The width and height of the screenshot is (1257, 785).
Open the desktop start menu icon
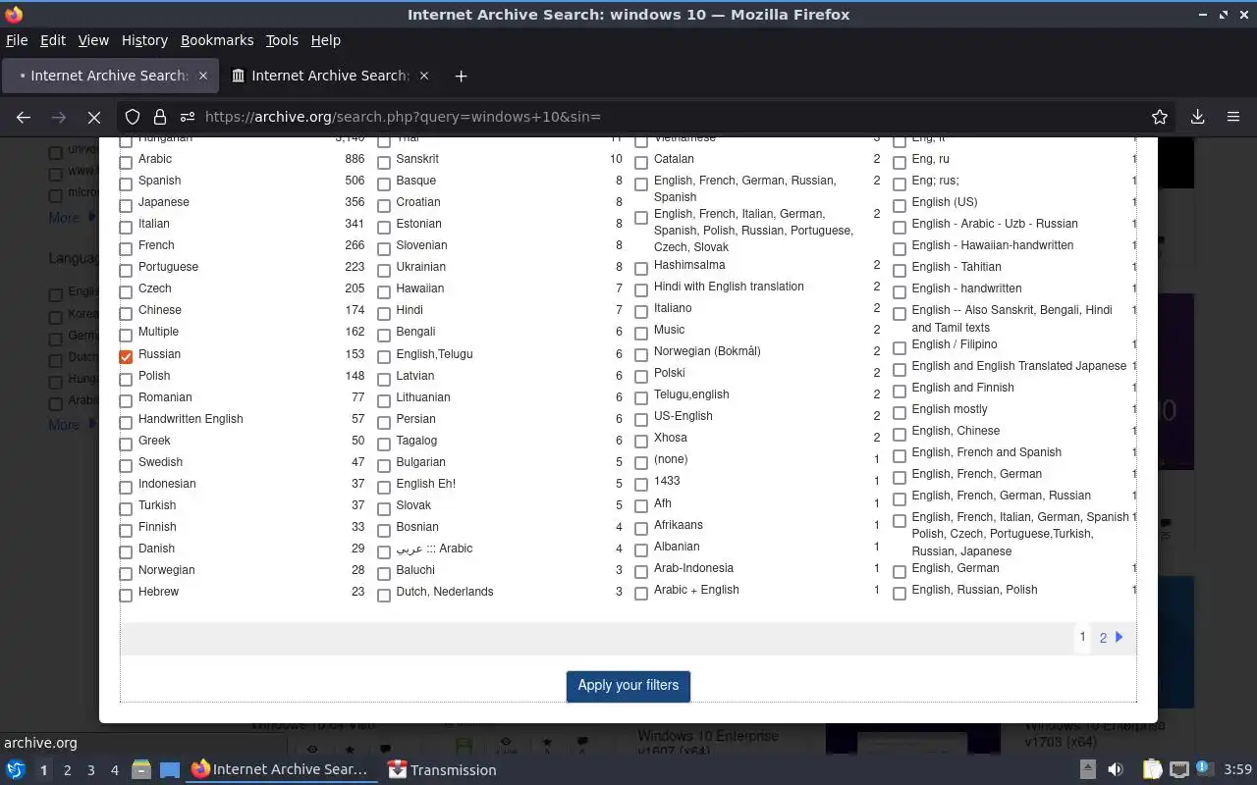(16, 770)
